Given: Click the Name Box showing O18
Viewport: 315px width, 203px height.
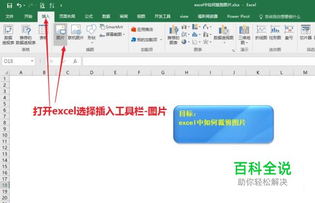Looking at the screenshot, I should 16,61.
